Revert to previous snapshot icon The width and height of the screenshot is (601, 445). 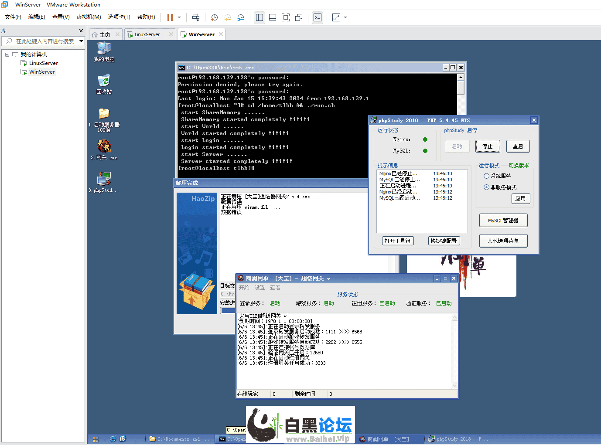pyautogui.click(x=228, y=17)
